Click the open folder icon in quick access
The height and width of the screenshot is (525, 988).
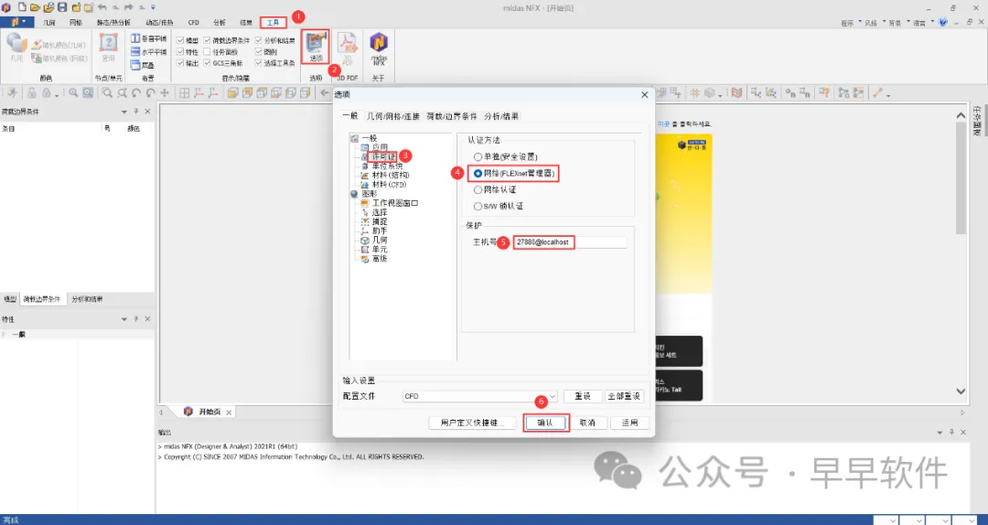(35, 7)
